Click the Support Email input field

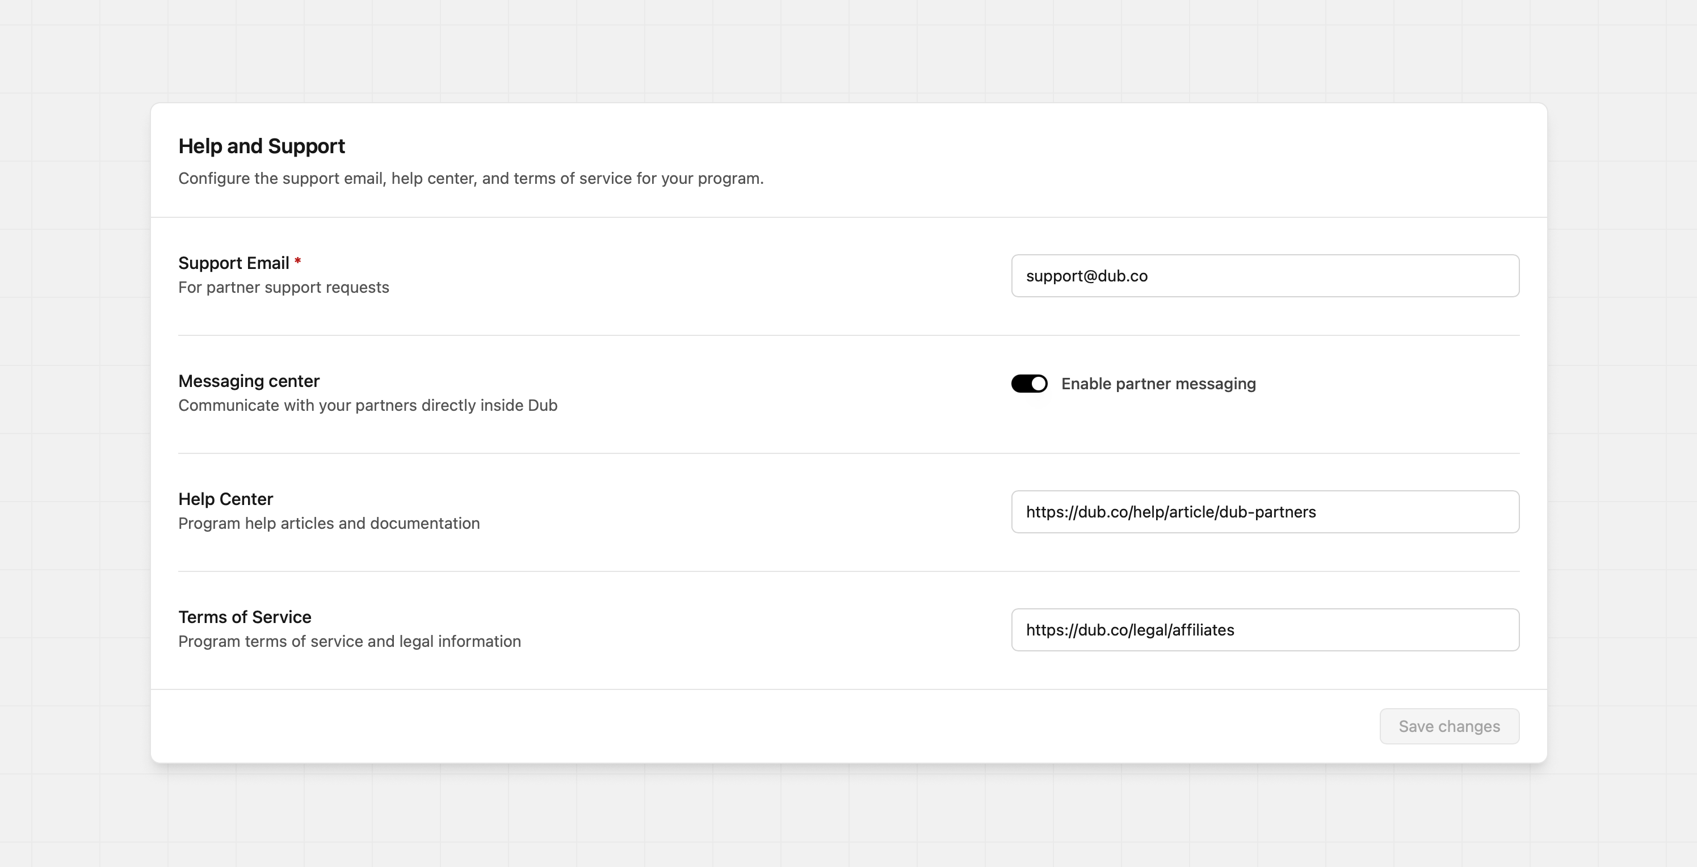[x=1265, y=276]
